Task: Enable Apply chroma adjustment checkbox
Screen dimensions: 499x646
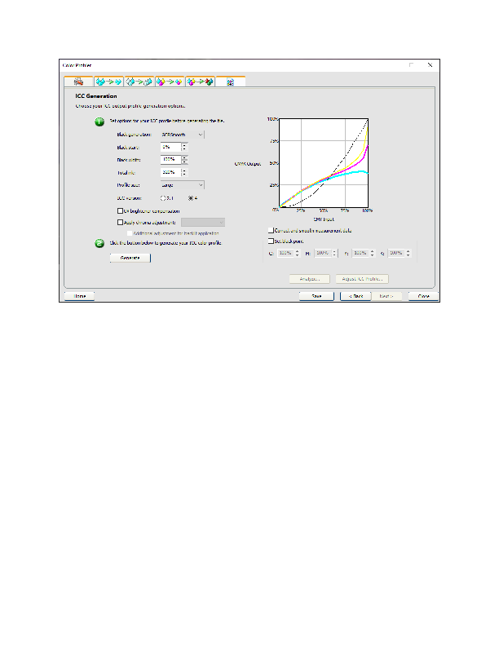Action: (x=120, y=223)
